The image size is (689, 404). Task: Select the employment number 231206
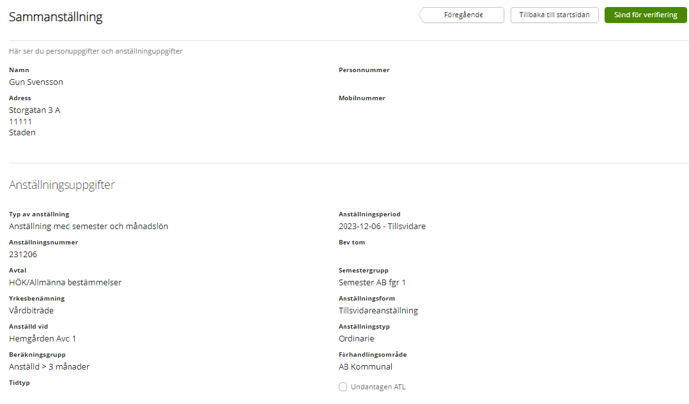click(23, 255)
